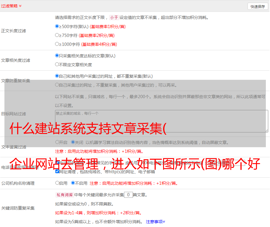Grab the textarea resize handle corner
This screenshot has height=227, width=270.
coord(266,131)
